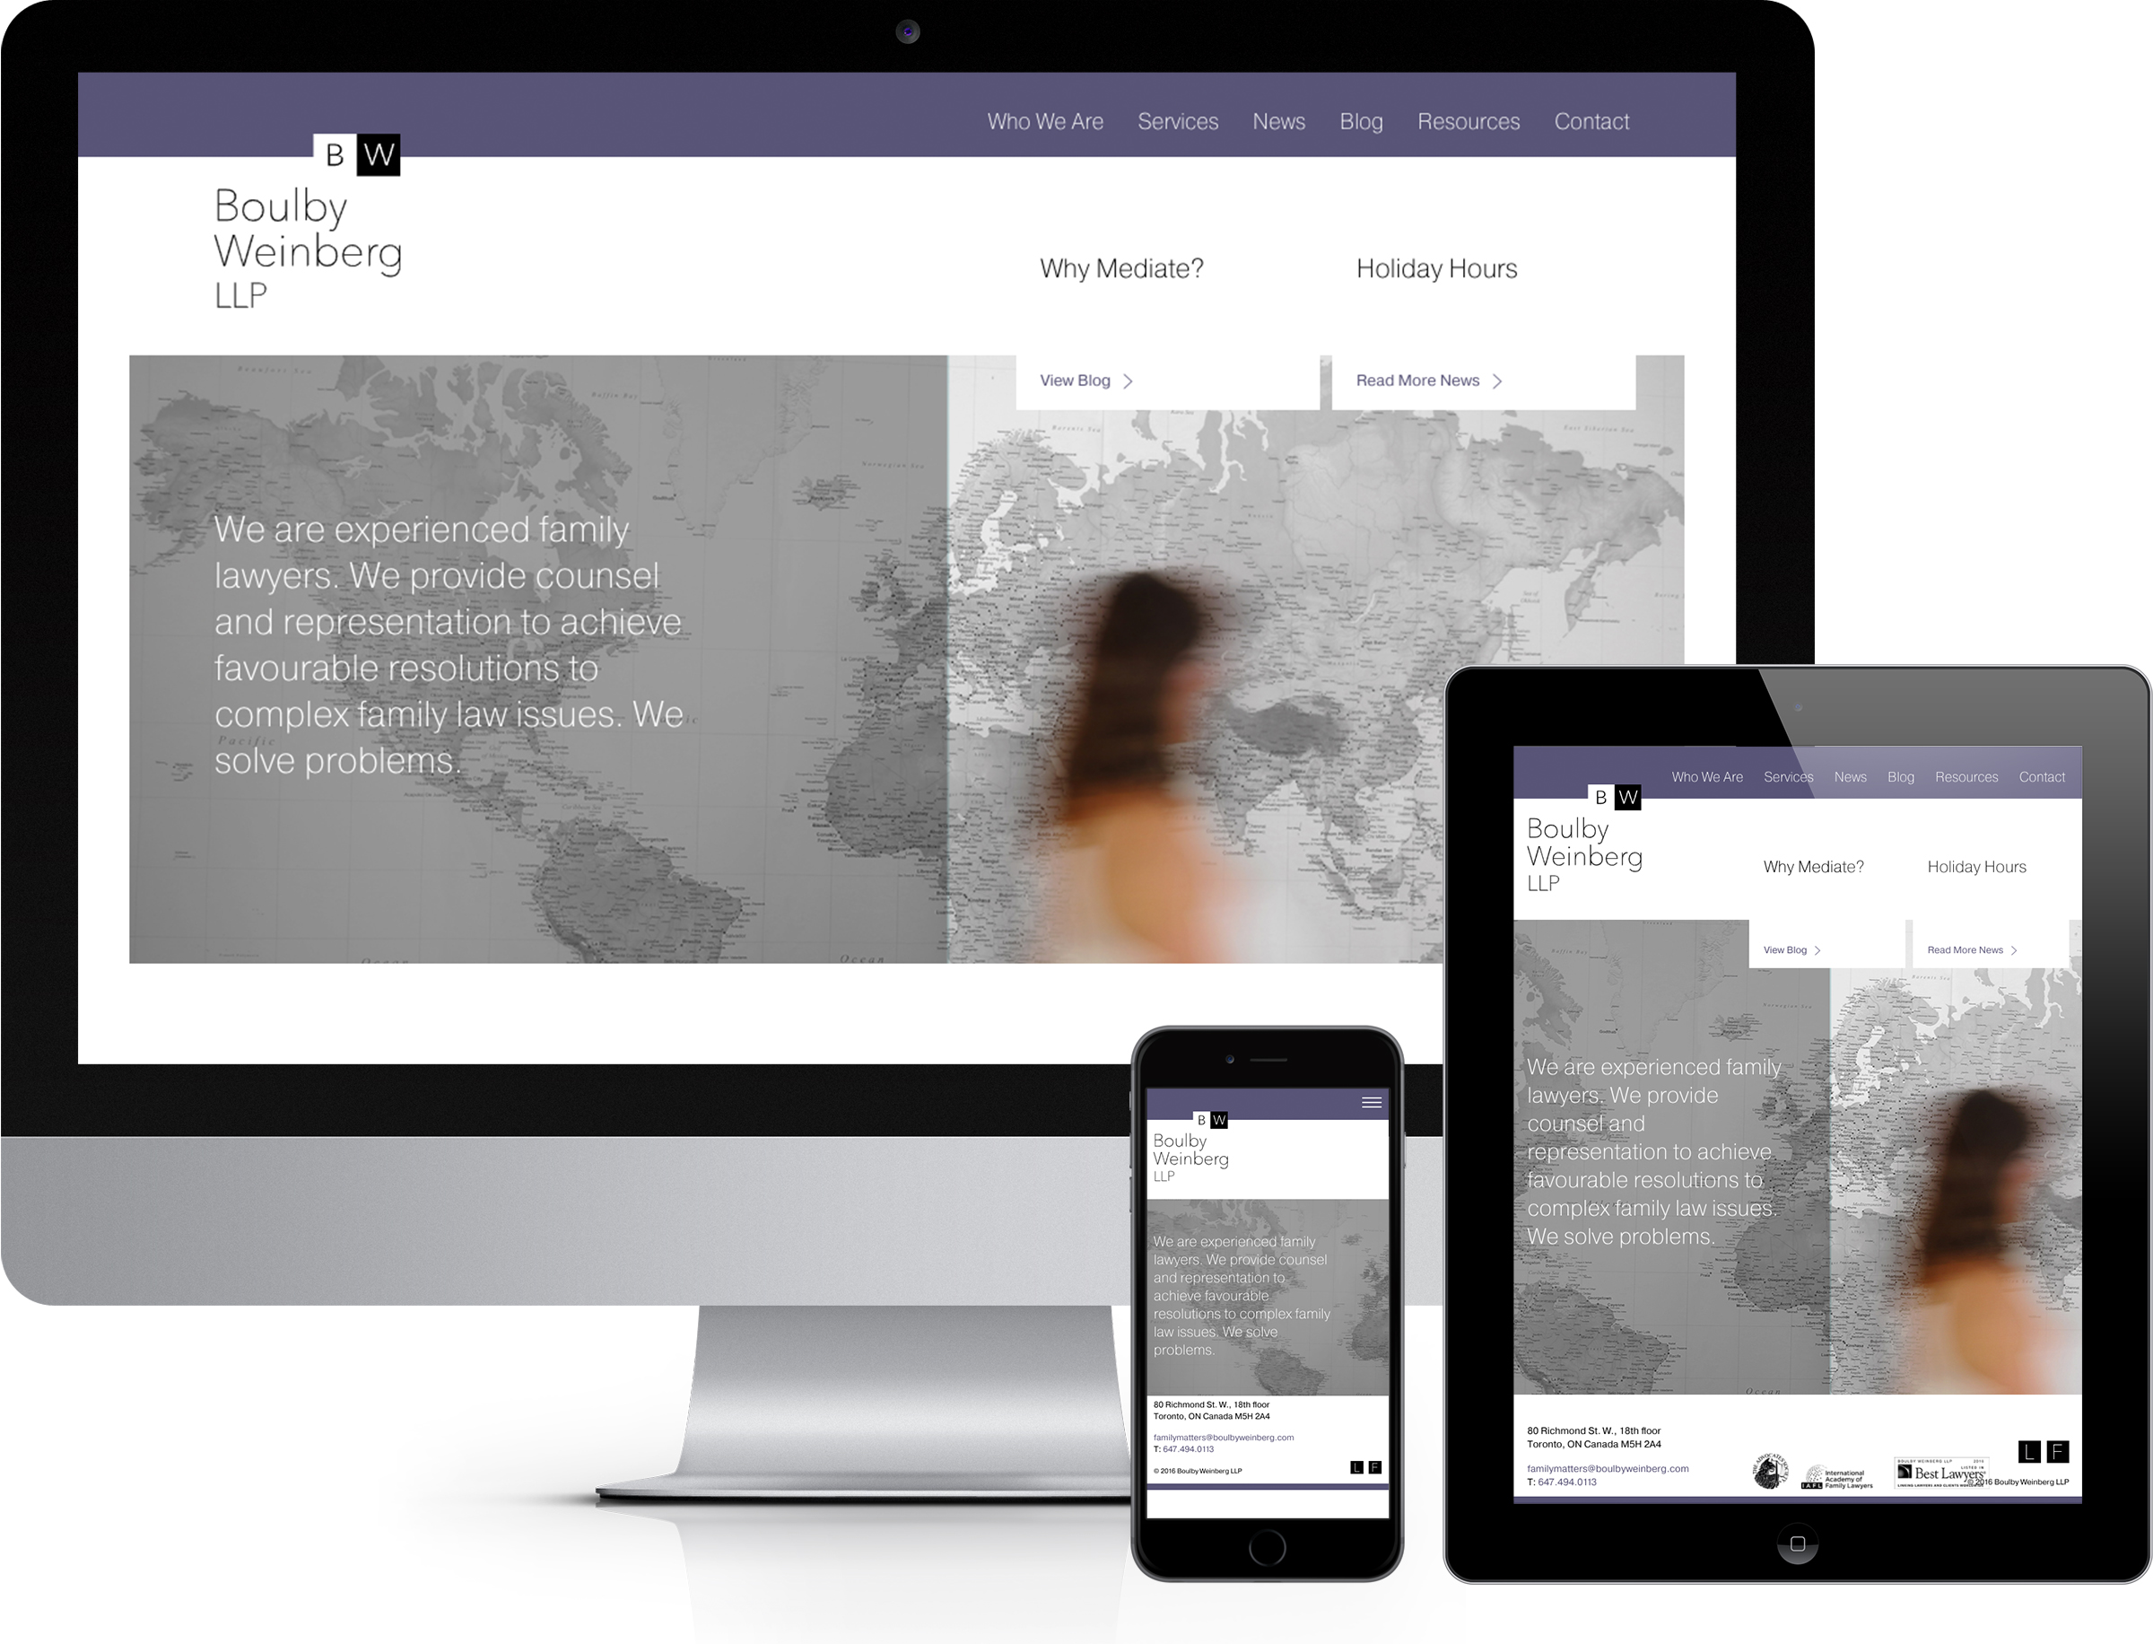This screenshot has height=1644, width=2153.
Task: Open the Services menu item
Action: [1174, 121]
